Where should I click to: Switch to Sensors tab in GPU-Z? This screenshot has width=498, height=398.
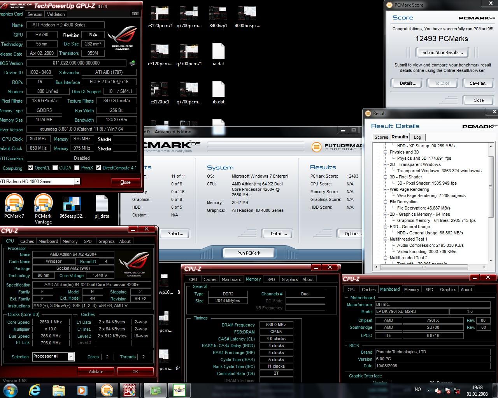click(x=35, y=14)
